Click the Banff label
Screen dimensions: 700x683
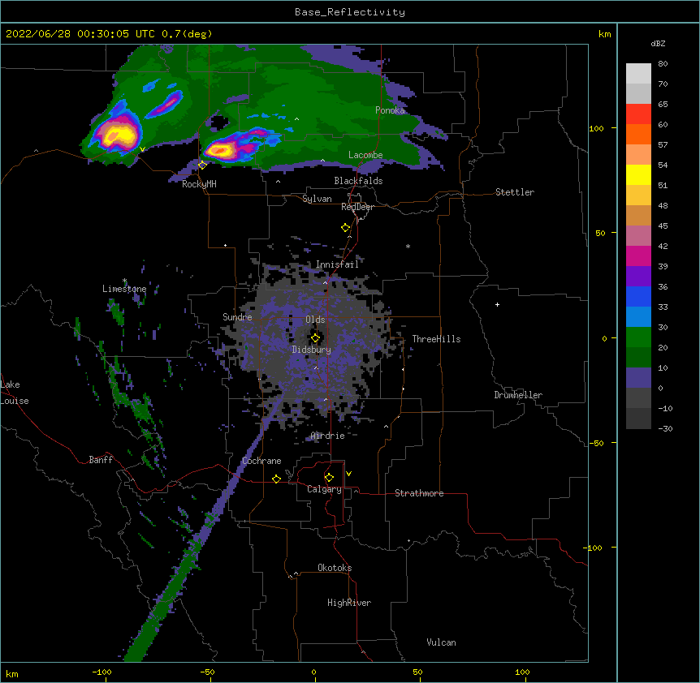101,460
